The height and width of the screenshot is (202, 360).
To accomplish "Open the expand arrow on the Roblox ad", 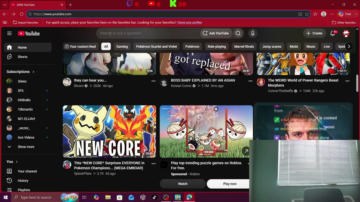I will (x=246, y=151).
